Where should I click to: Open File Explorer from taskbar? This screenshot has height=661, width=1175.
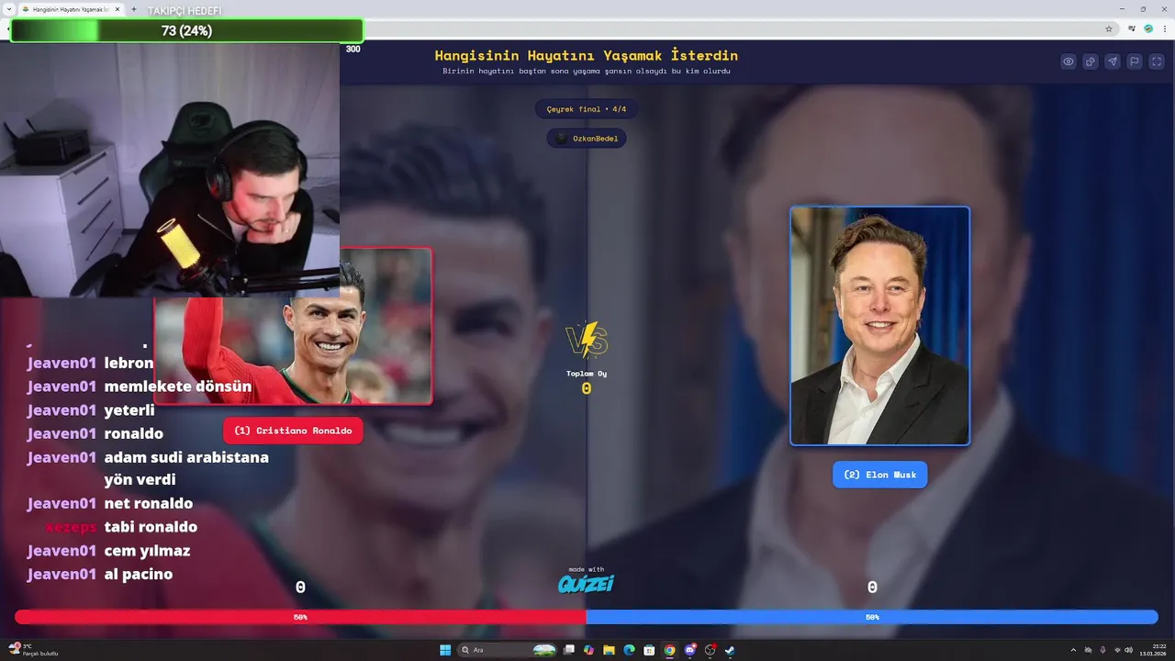point(609,650)
